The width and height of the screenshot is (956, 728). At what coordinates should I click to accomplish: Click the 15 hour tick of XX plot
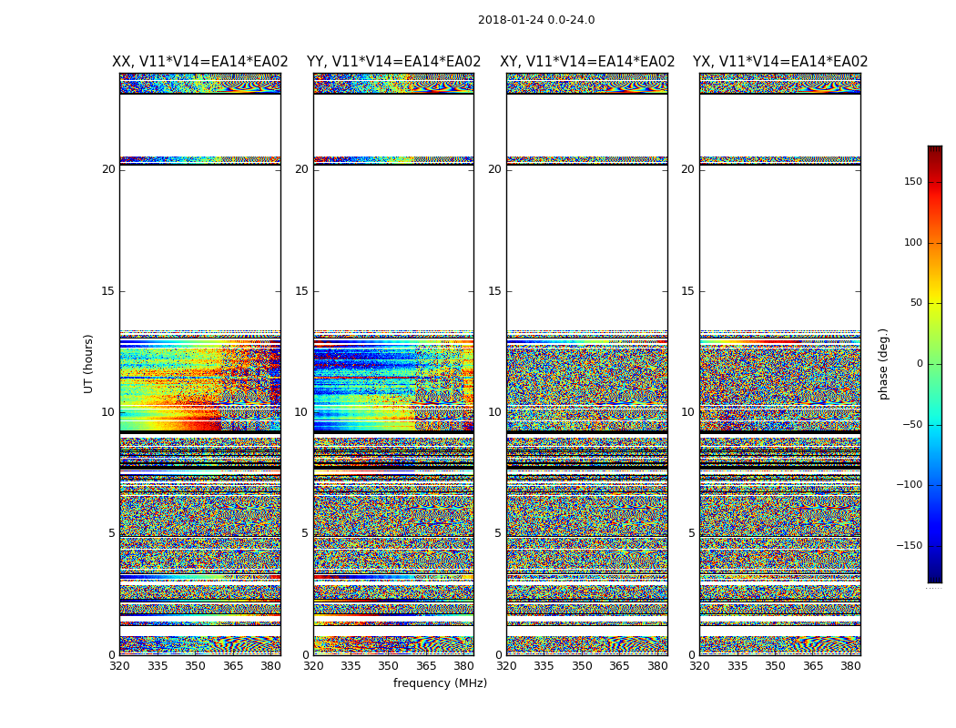tap(108, 290)
